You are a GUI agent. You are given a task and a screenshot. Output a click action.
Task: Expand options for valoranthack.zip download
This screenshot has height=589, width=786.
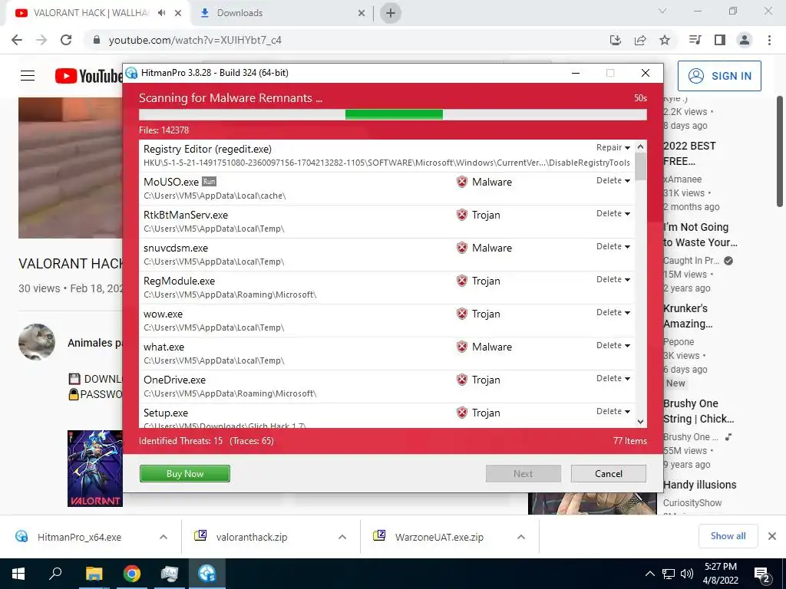pyautogui.click(x=342, y=537)
